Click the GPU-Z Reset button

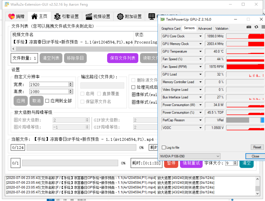click(x=257, y=147)
